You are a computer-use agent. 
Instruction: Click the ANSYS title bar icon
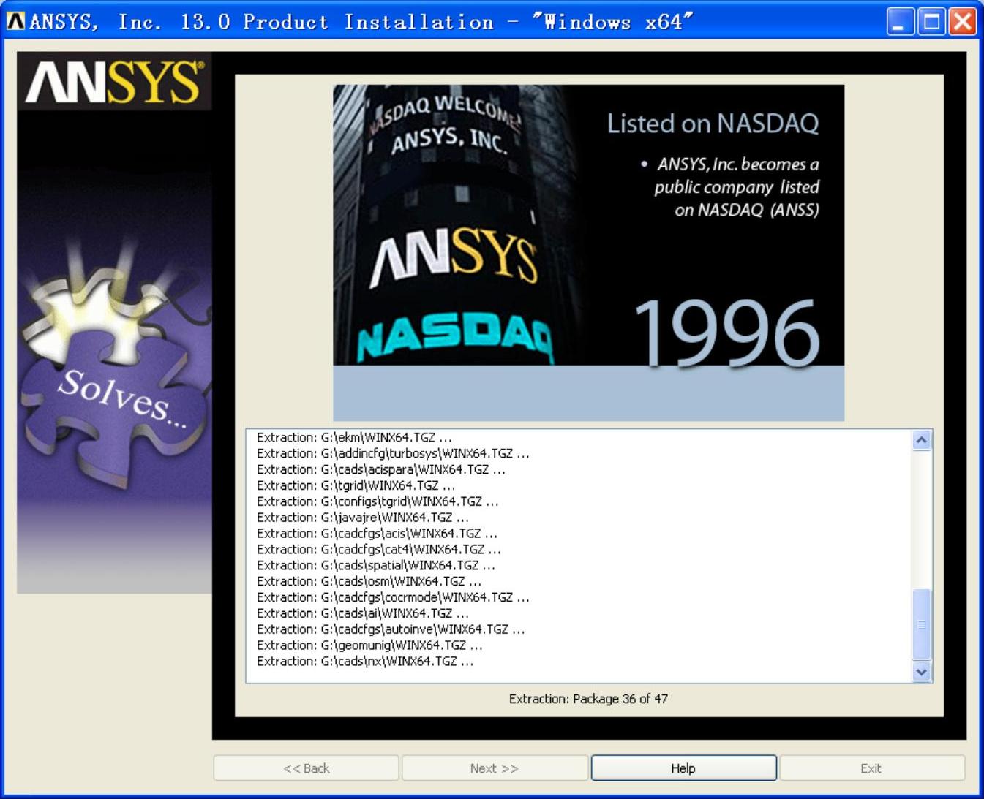click(15, 21)
